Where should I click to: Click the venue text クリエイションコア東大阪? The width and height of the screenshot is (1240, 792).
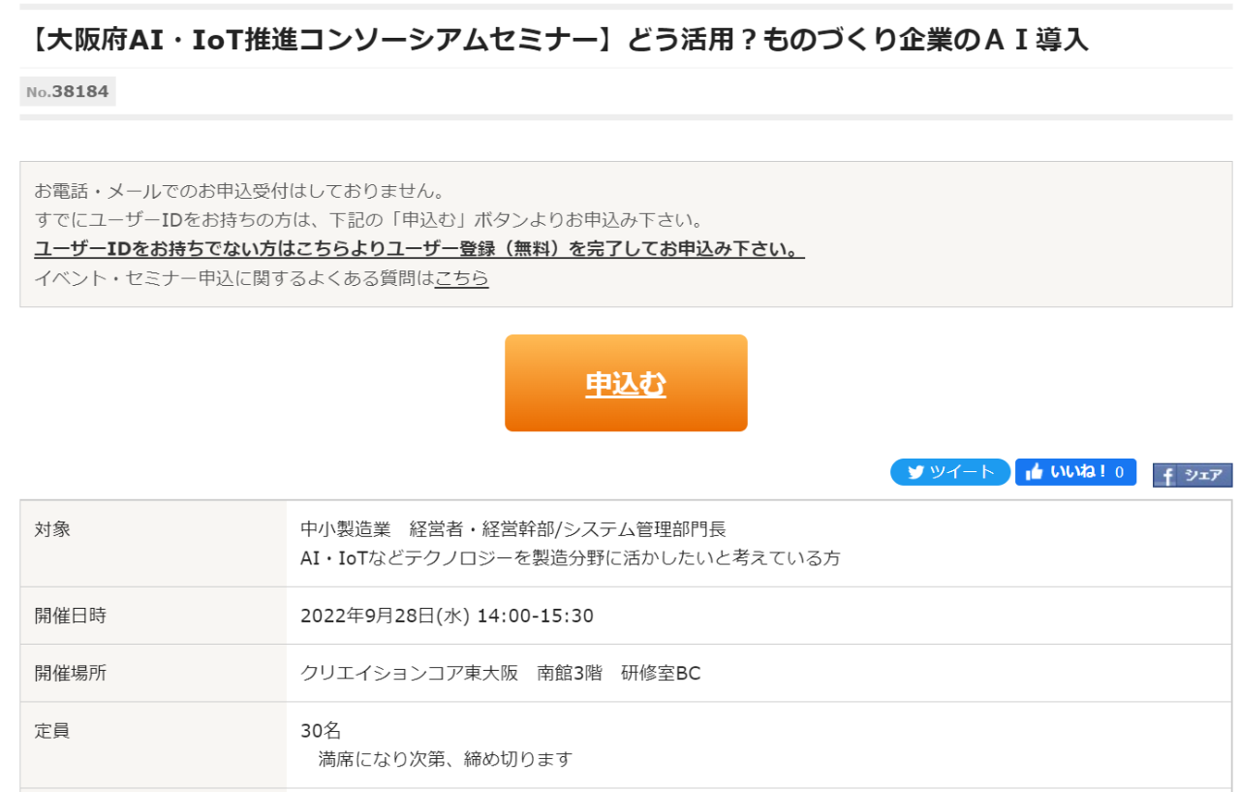(x=410, y=673)
